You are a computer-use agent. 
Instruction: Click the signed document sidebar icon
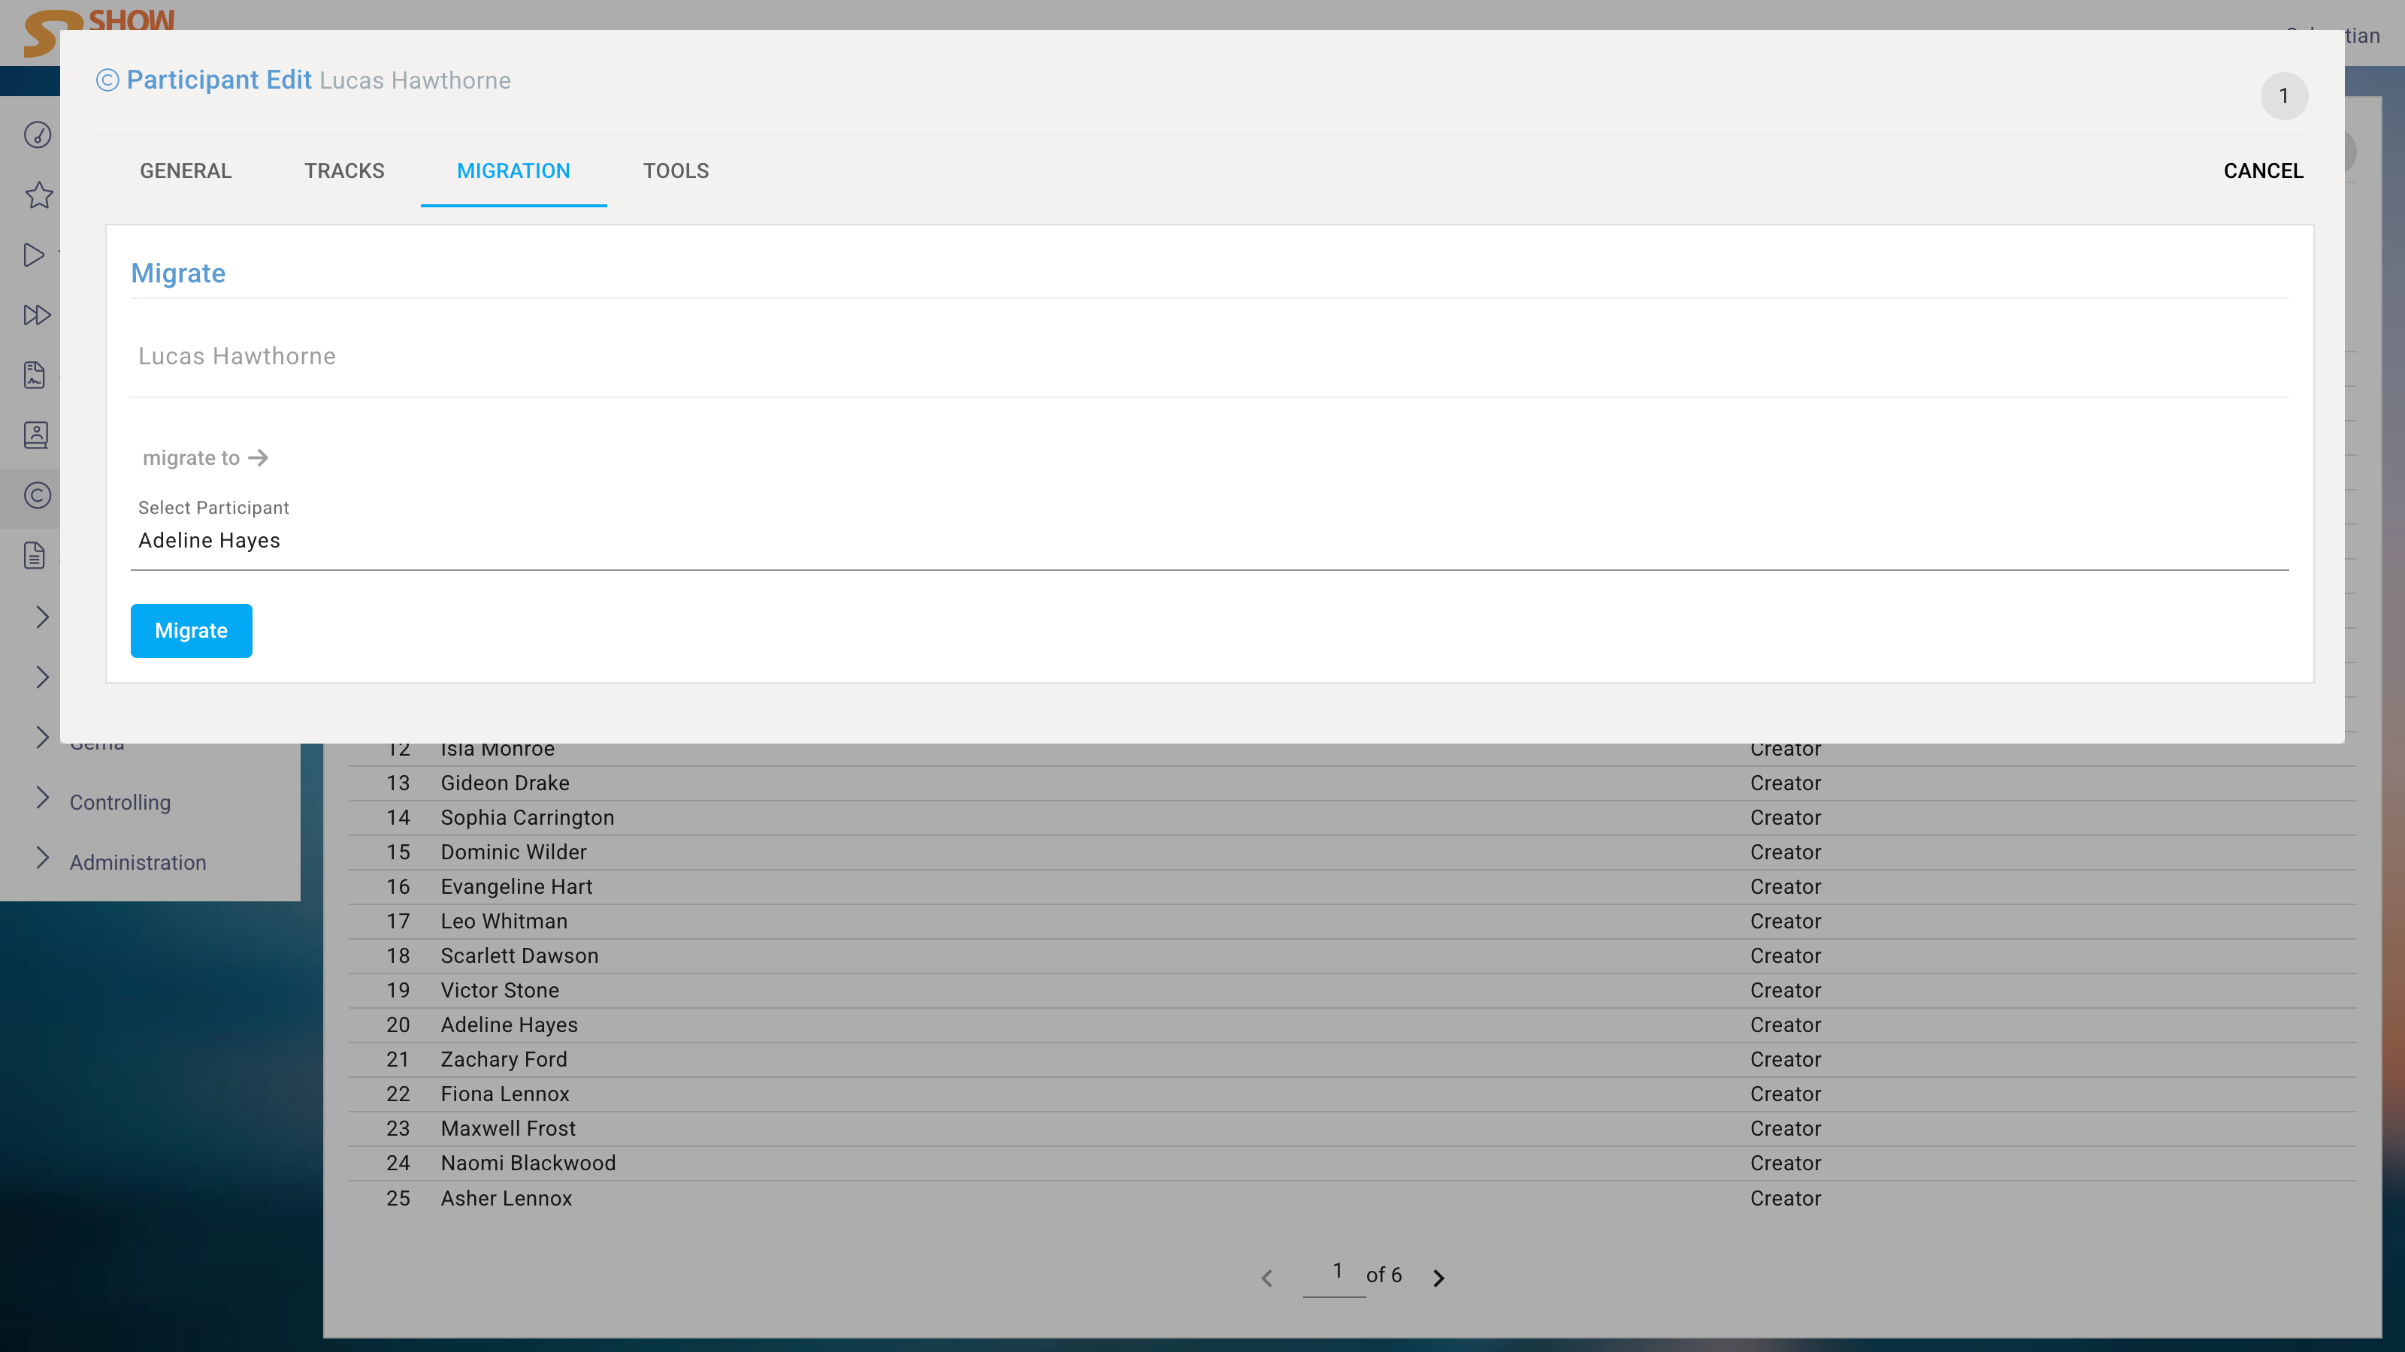(x=35, y=375)
